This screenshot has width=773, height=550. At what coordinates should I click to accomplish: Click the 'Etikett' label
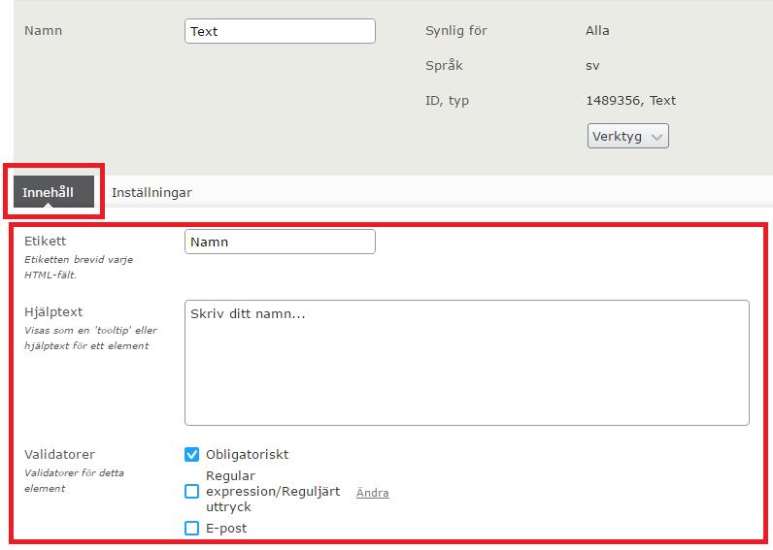(45, 242)
